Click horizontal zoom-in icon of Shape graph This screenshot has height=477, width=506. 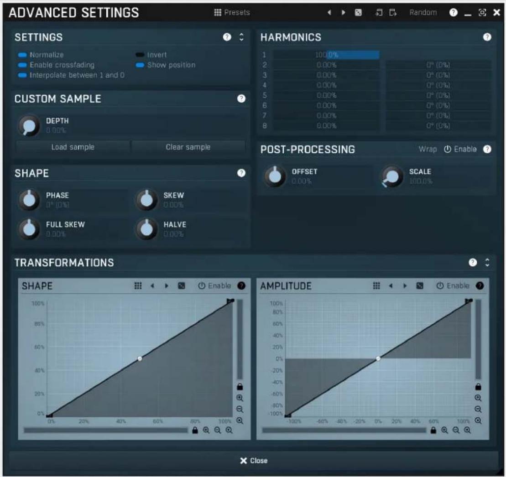(x=206, y=430)
